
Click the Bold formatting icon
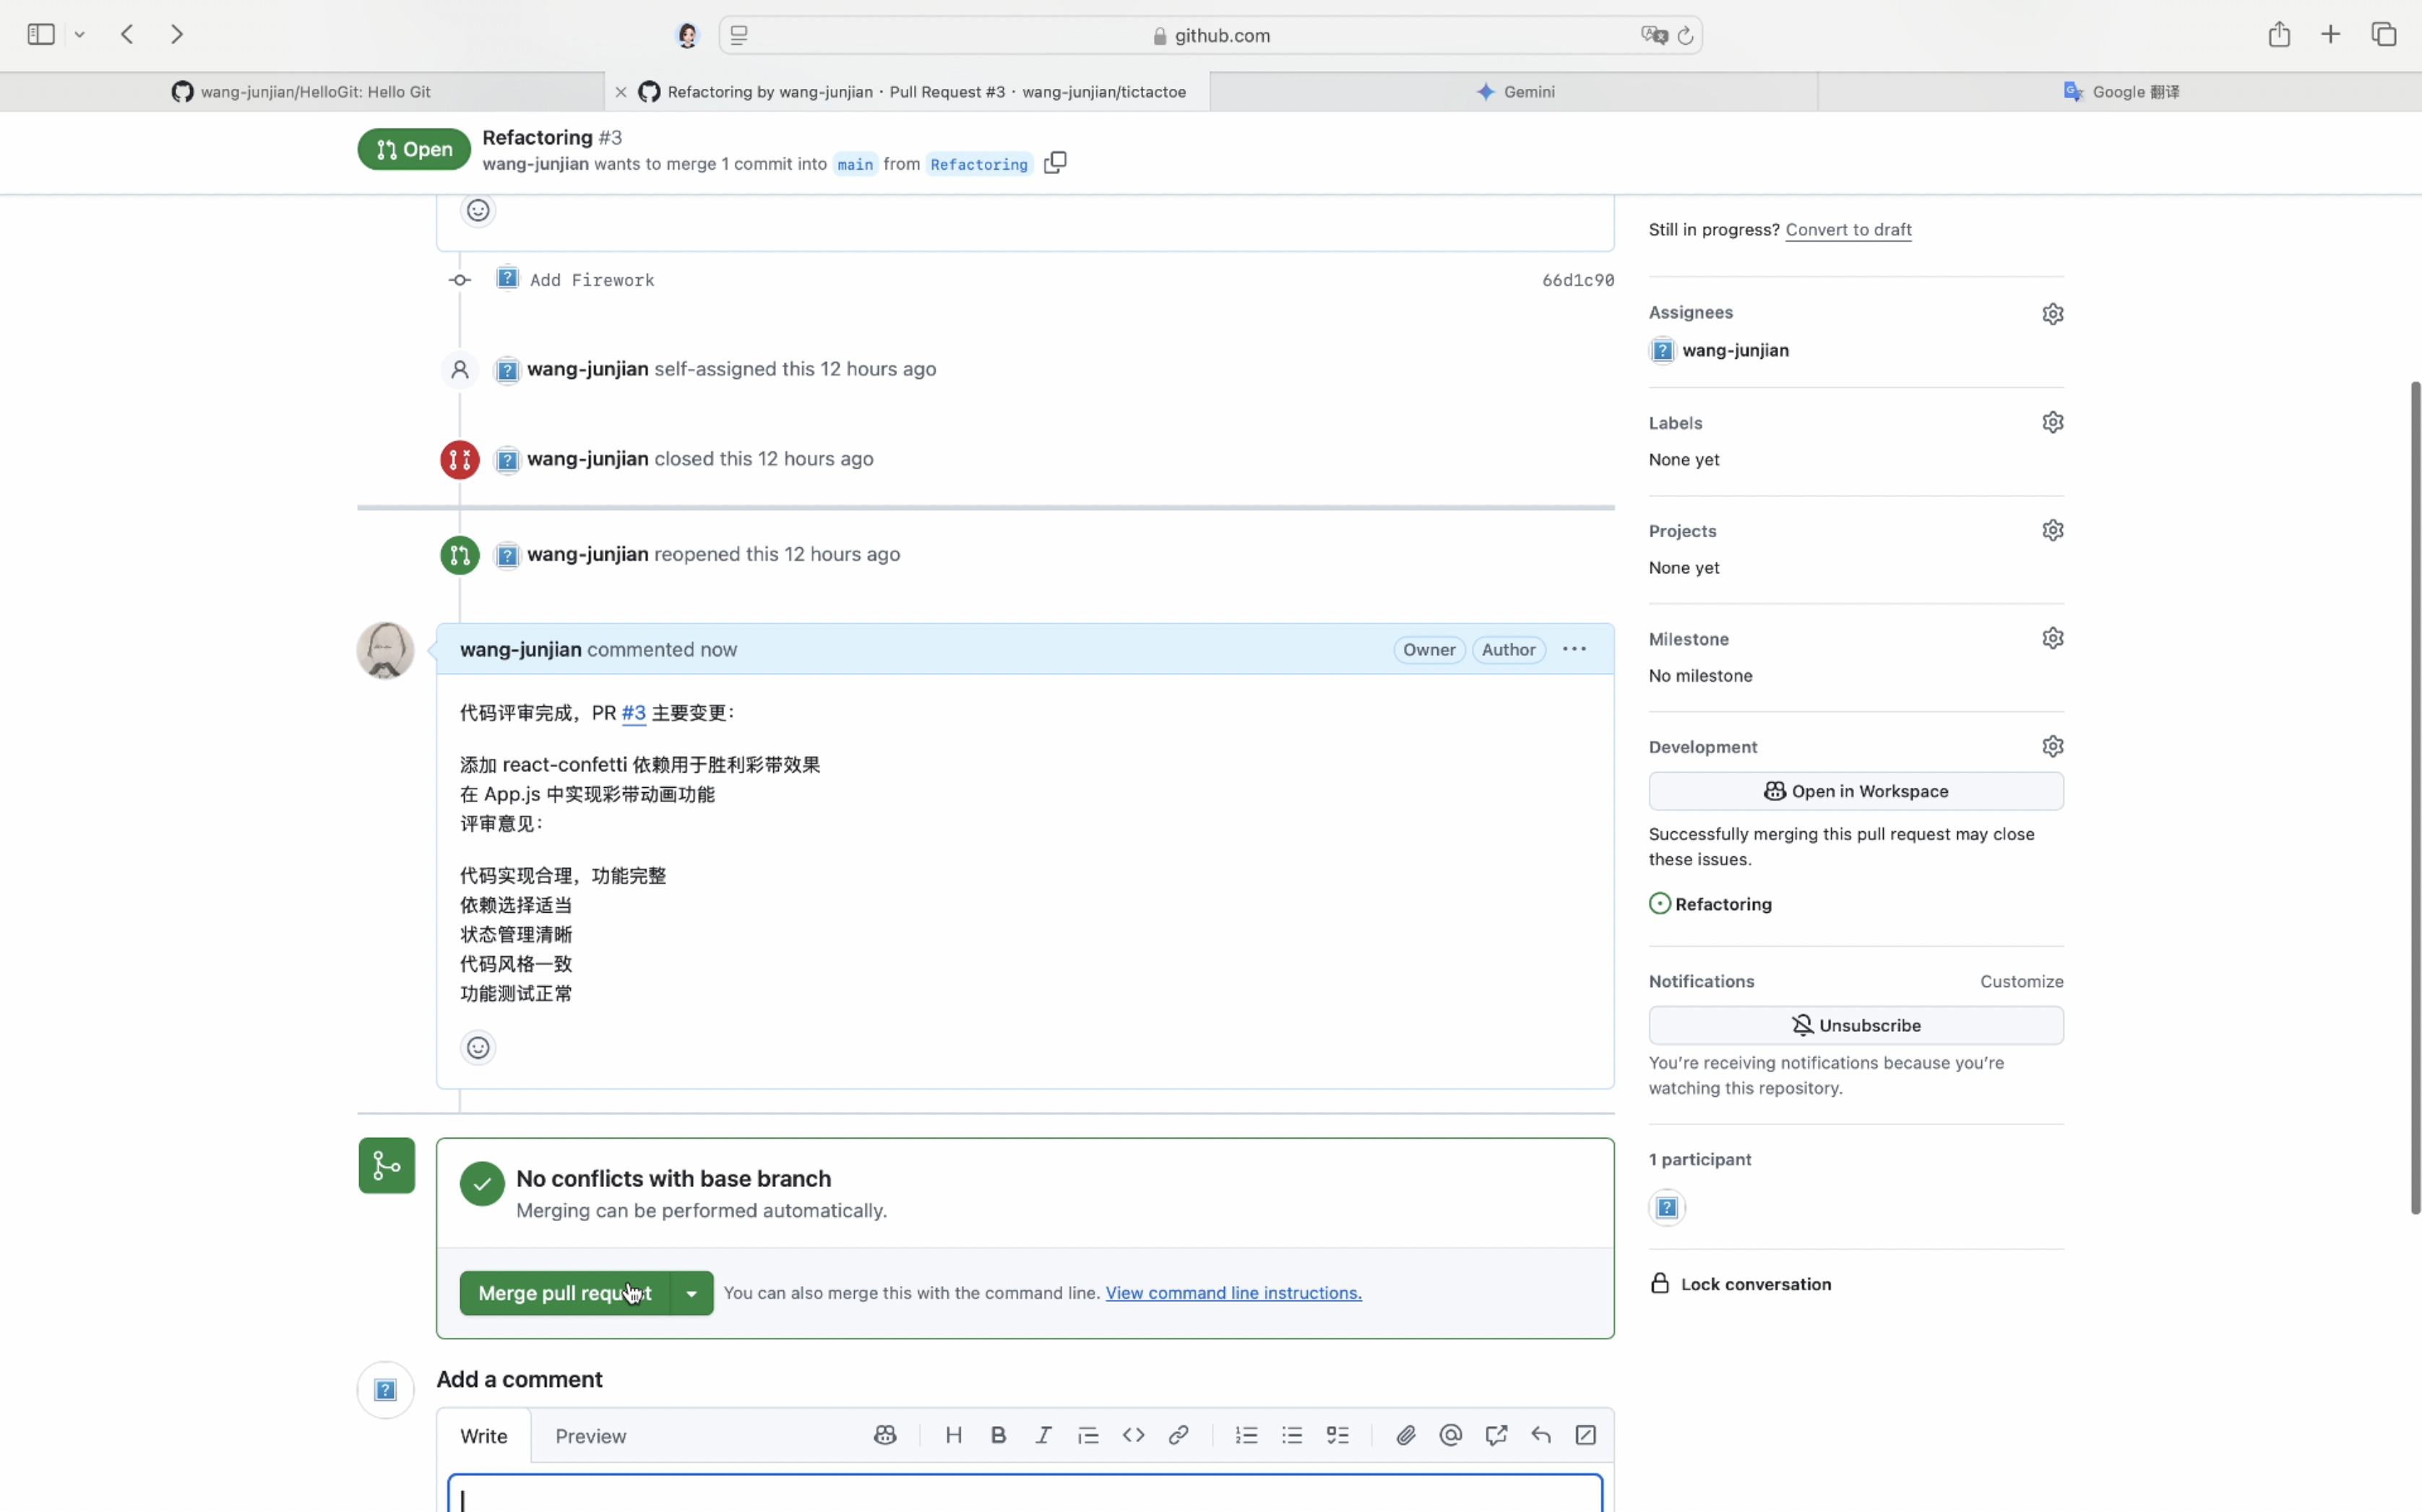(x=997, y=1435)
